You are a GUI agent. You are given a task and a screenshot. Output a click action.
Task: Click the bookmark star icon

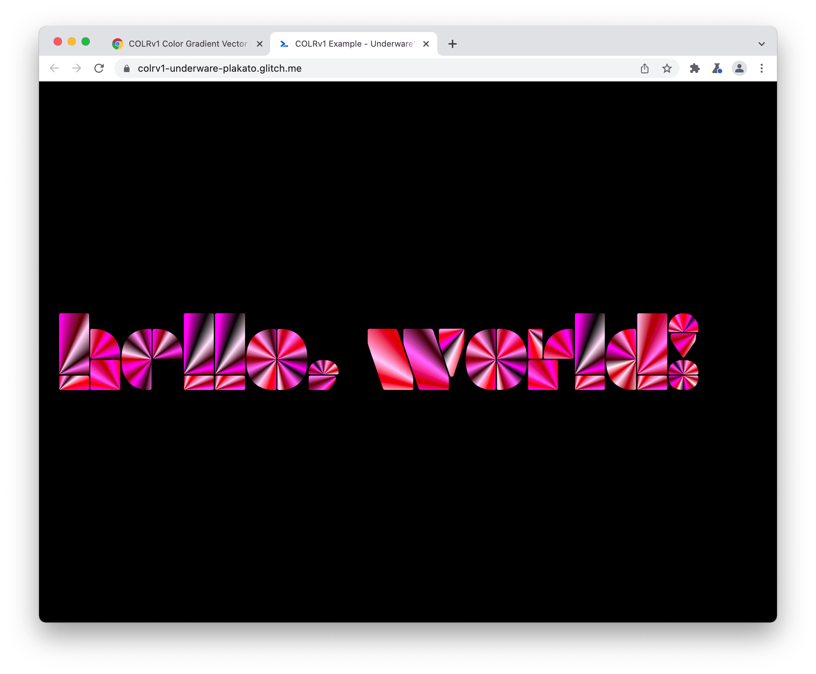pyautogui.click(x=667, y=68)
